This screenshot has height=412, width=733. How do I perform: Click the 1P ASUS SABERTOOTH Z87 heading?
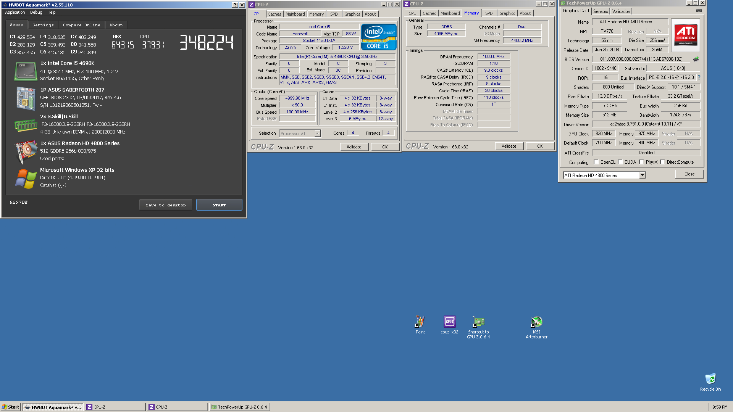[x=72, y=90]
